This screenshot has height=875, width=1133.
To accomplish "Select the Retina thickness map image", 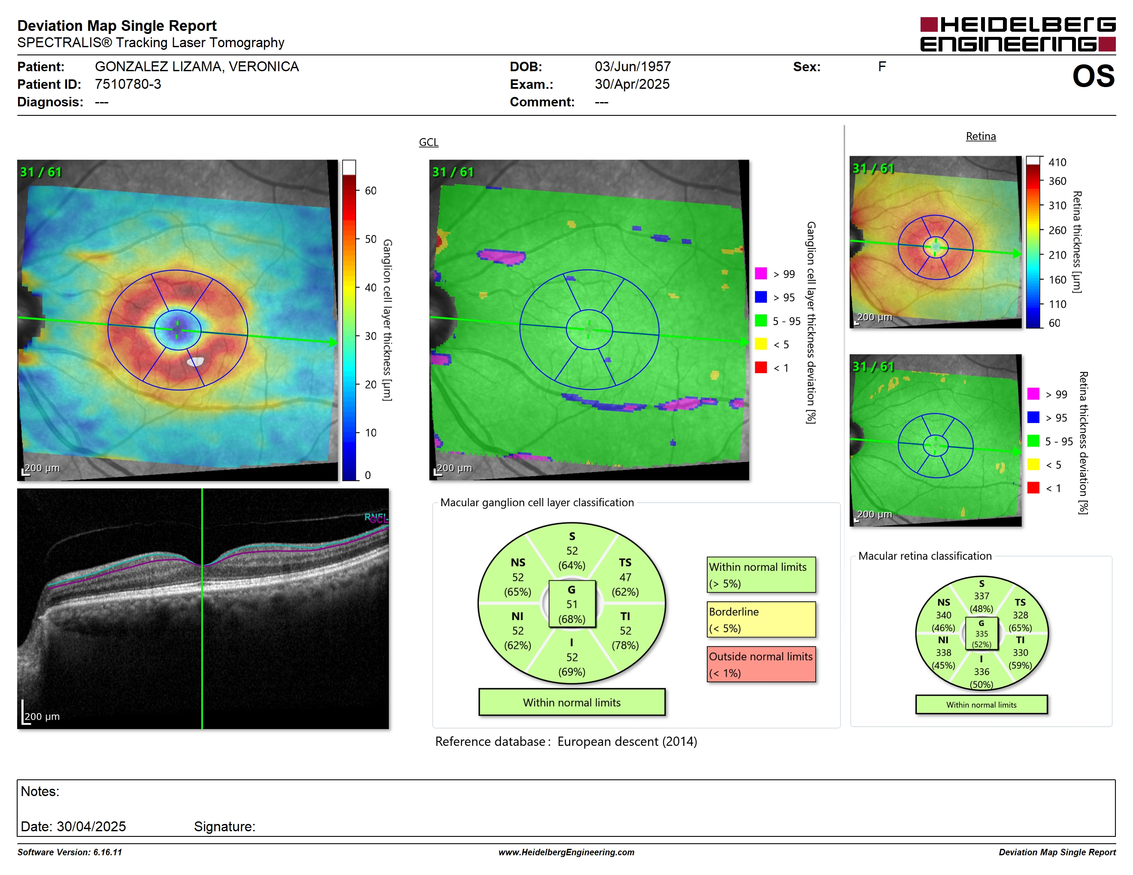I will (x=935, y=242).
